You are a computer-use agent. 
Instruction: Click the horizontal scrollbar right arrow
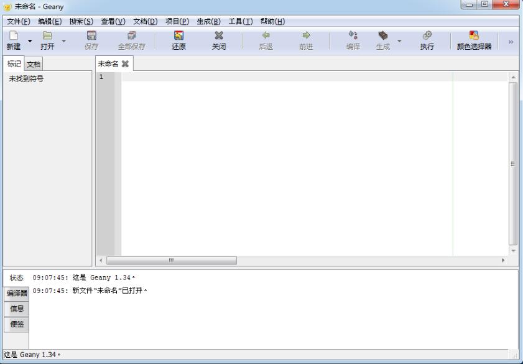(503, 260)
